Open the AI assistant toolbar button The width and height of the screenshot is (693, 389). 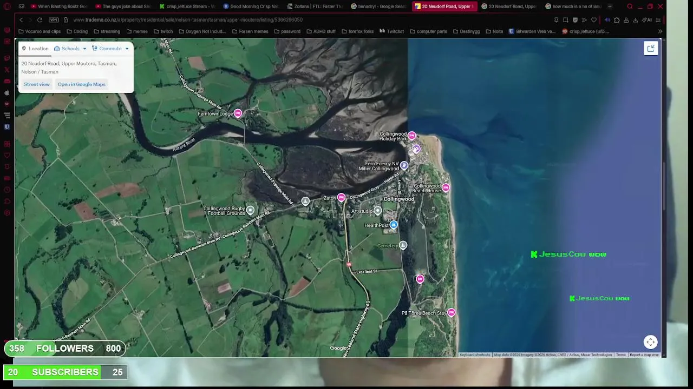648,20
